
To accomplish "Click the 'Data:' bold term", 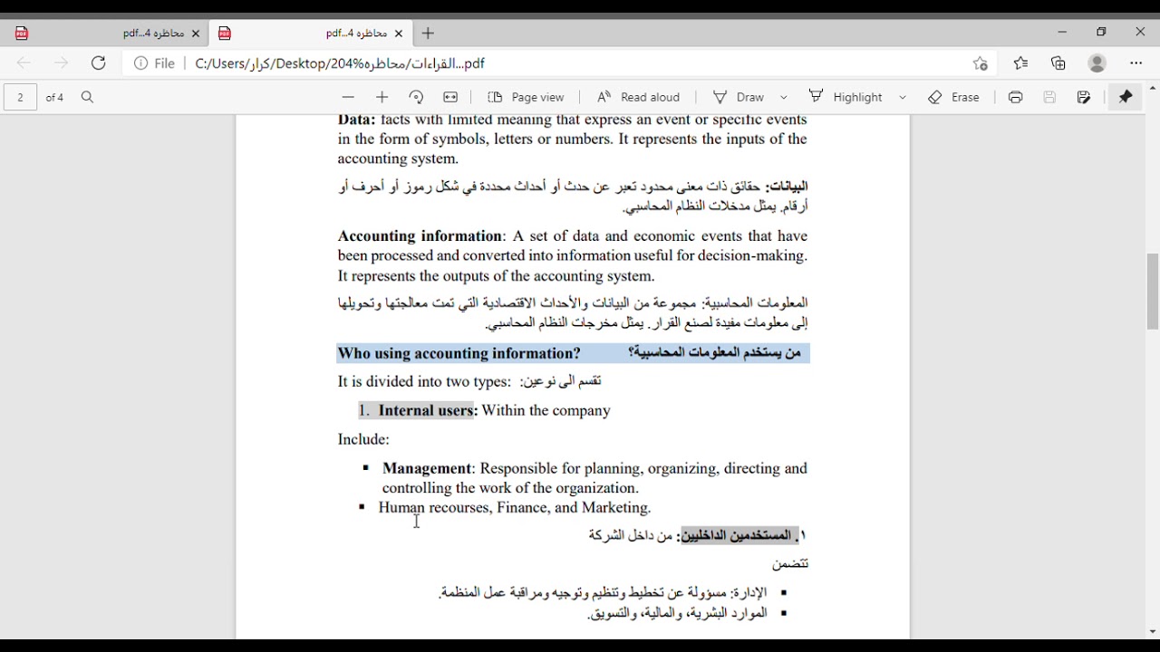I will pos(356,120).
